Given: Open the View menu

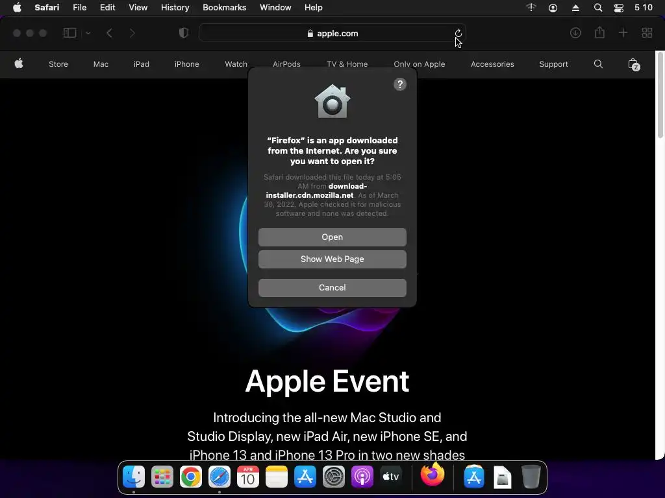Looking at the screenshot, I should [x=138, y=8].
